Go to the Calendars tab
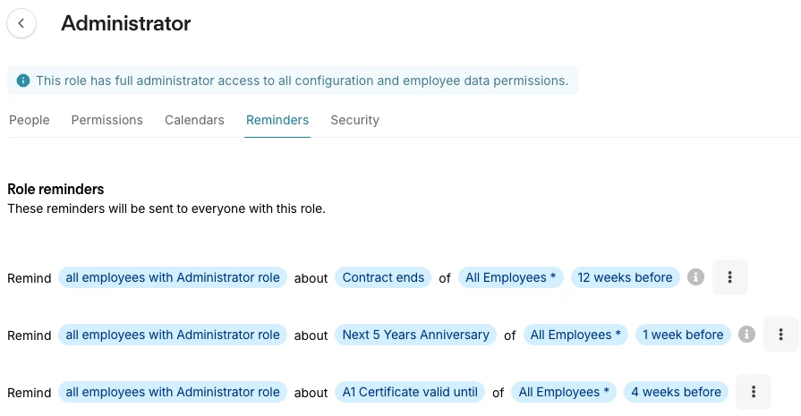Screen dimensions: 801x416 [194, 120]
